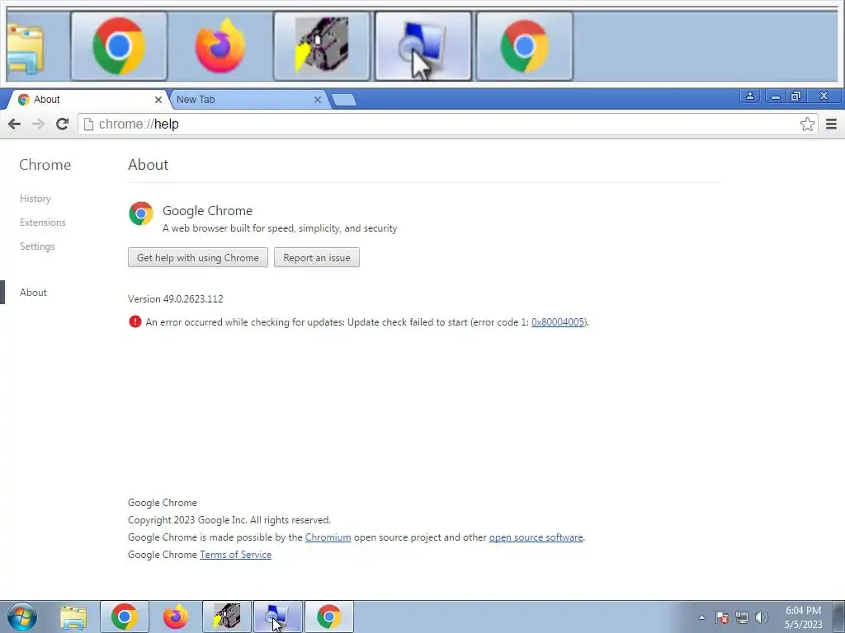Click the red update error icon

click(x=135, y=322)
